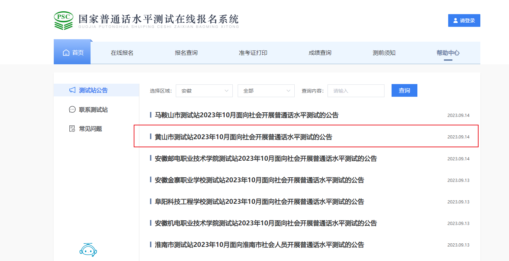Click the home icon in the navigation bar
509x261 pixels.
click(x=66, y=53)
